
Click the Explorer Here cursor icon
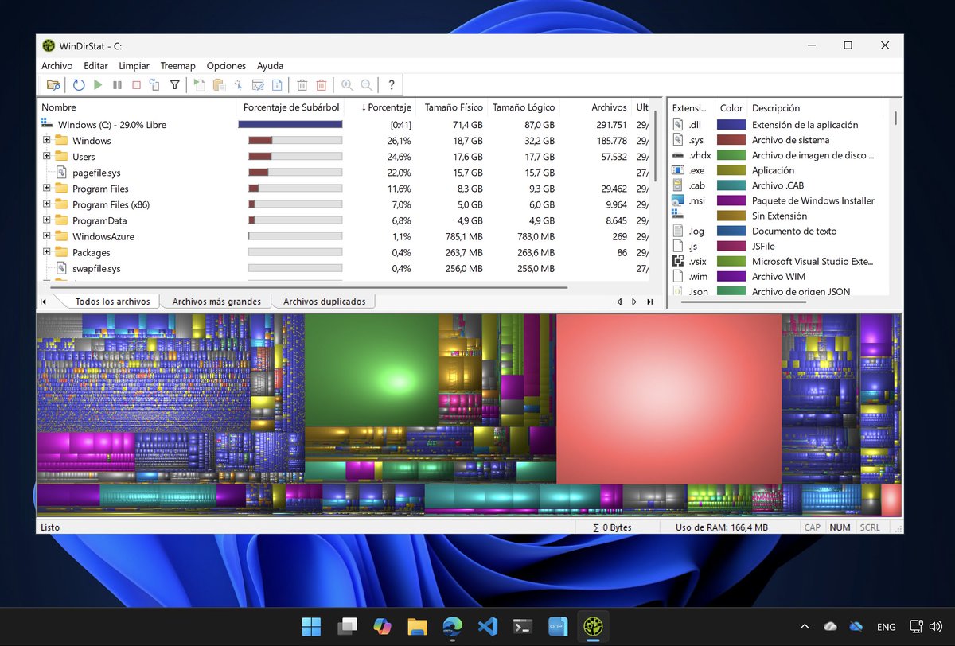[238, 85]
